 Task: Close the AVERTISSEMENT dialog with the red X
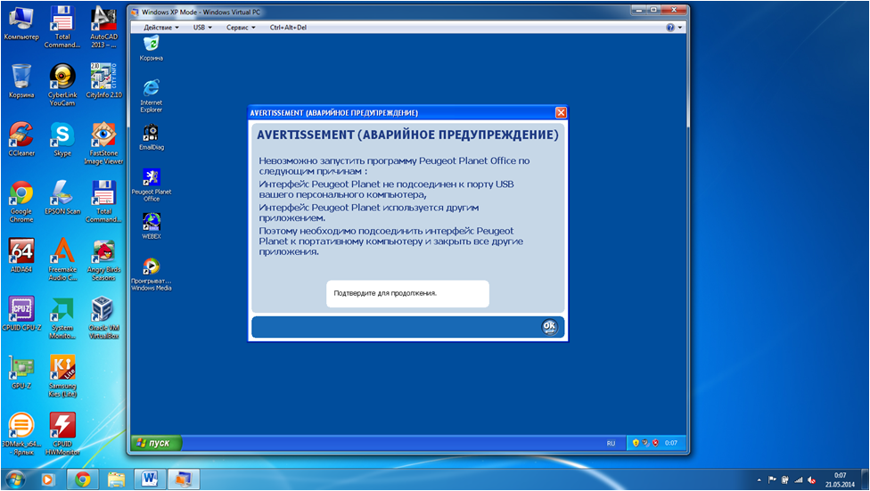561,112
